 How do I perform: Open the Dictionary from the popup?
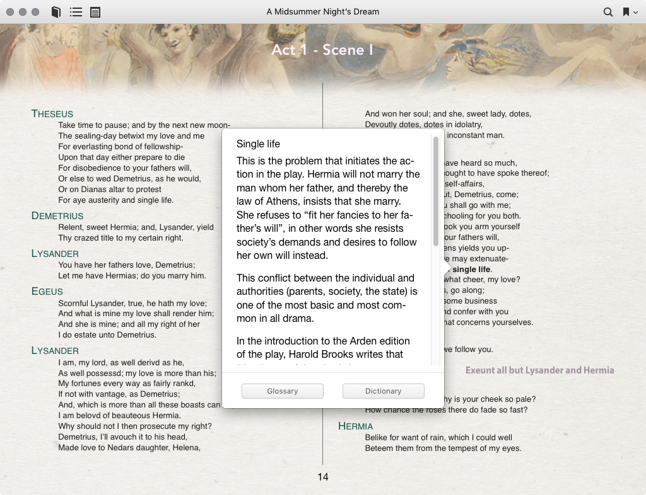point(383,391)
